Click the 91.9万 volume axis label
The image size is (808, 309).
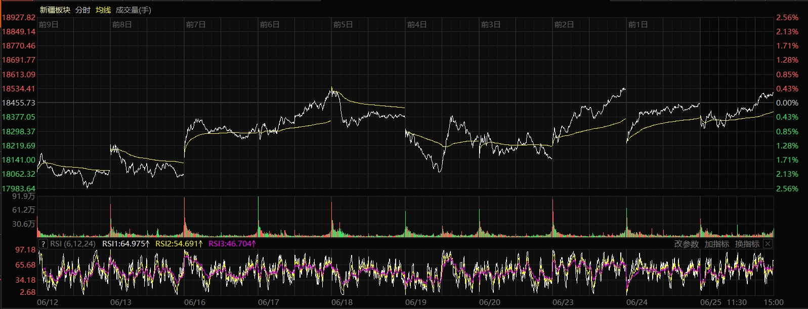coord(24,196)
